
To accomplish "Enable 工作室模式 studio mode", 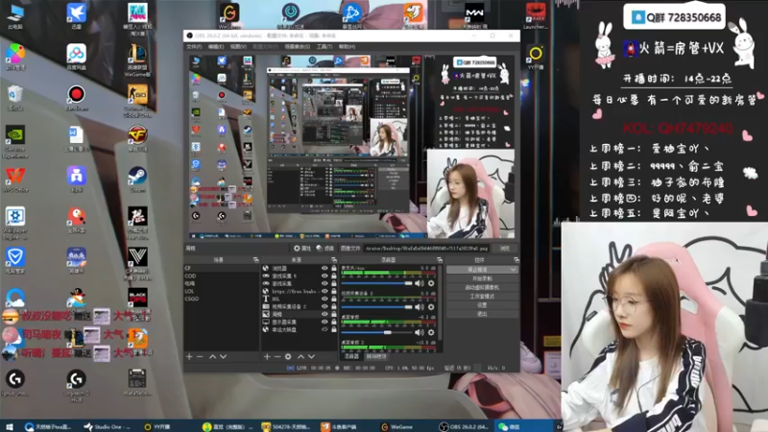I will 482,297.
